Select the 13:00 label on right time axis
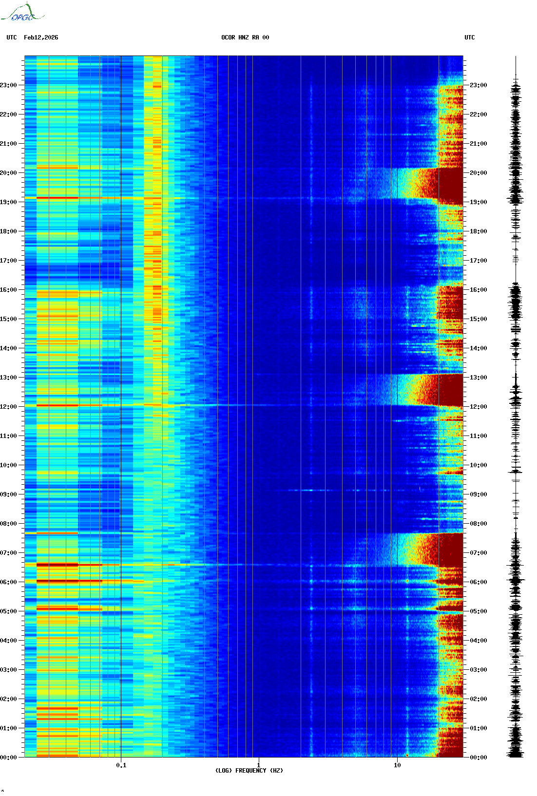This screenshot has height=796, width=537. click(478, 378)
